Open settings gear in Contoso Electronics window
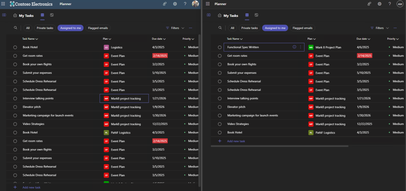Image resolution: width=406 pixels, height=191 pixels. 175,4
